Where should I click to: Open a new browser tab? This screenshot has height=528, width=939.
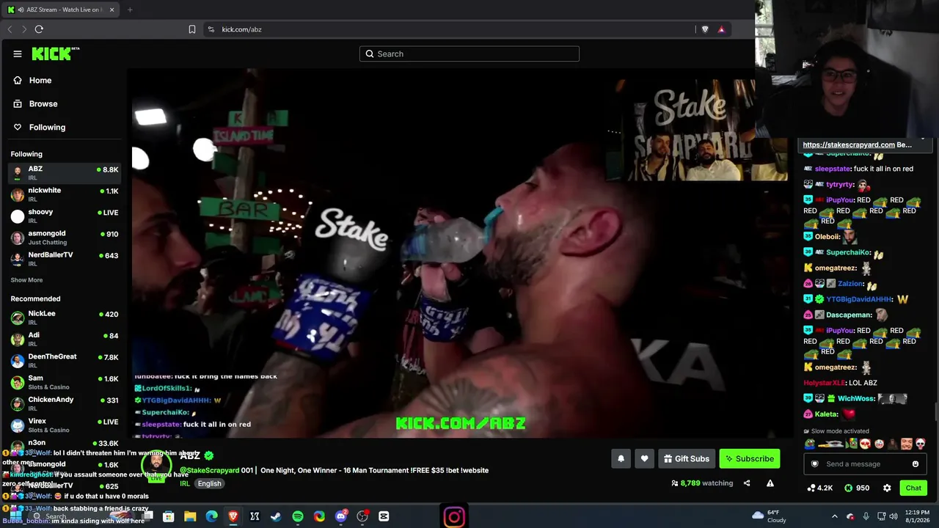[130, 10]
